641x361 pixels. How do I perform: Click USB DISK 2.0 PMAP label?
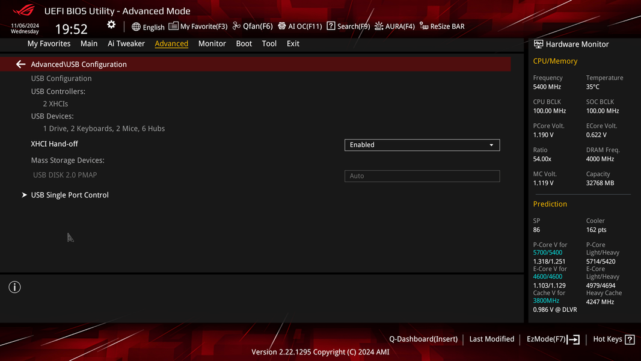click(65, 175)
